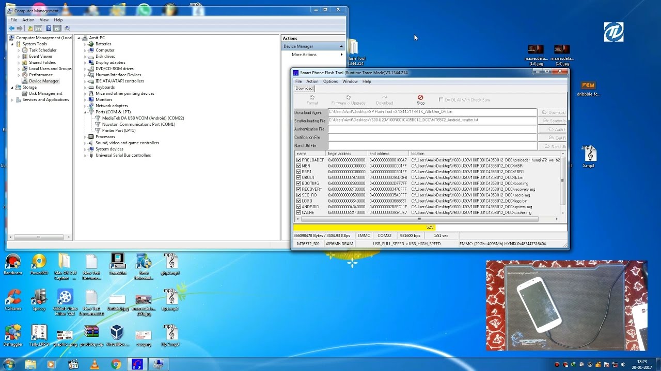Click partition list horizontal scrollbar

[x=427, y=219]
